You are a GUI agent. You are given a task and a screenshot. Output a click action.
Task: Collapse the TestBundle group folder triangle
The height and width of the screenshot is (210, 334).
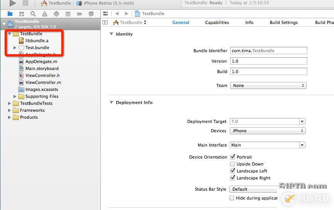tap(9, 34)
